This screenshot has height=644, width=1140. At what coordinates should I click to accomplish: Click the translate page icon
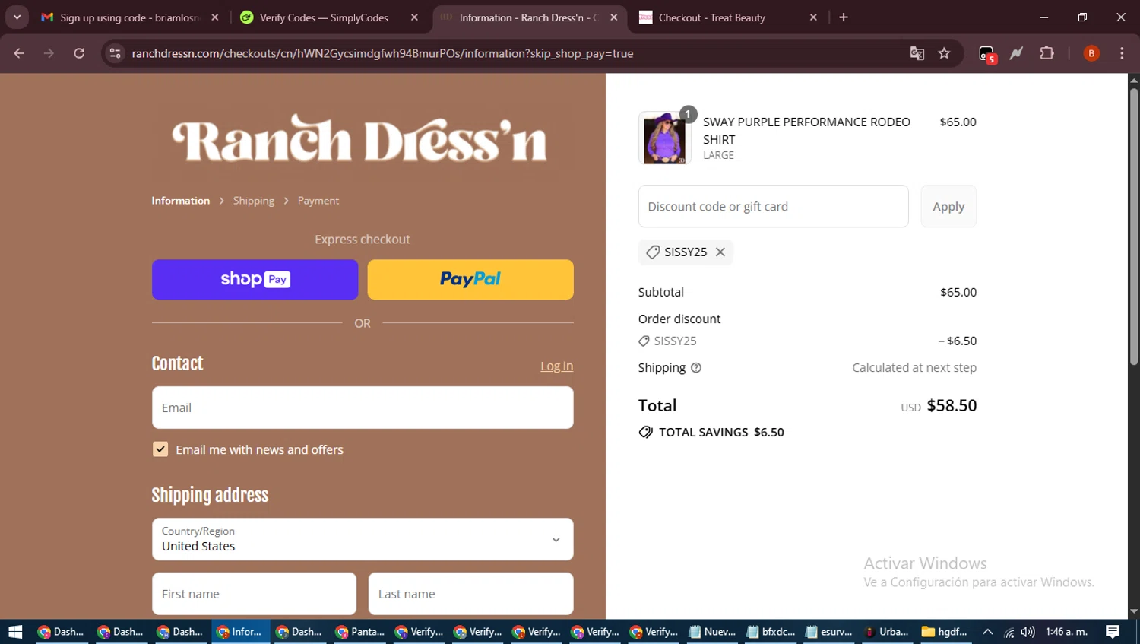[x=917, y=53]
